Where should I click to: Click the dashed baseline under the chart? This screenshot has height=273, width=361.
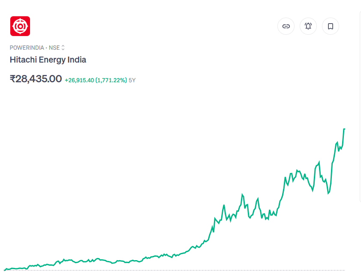(x=171, y=270)
